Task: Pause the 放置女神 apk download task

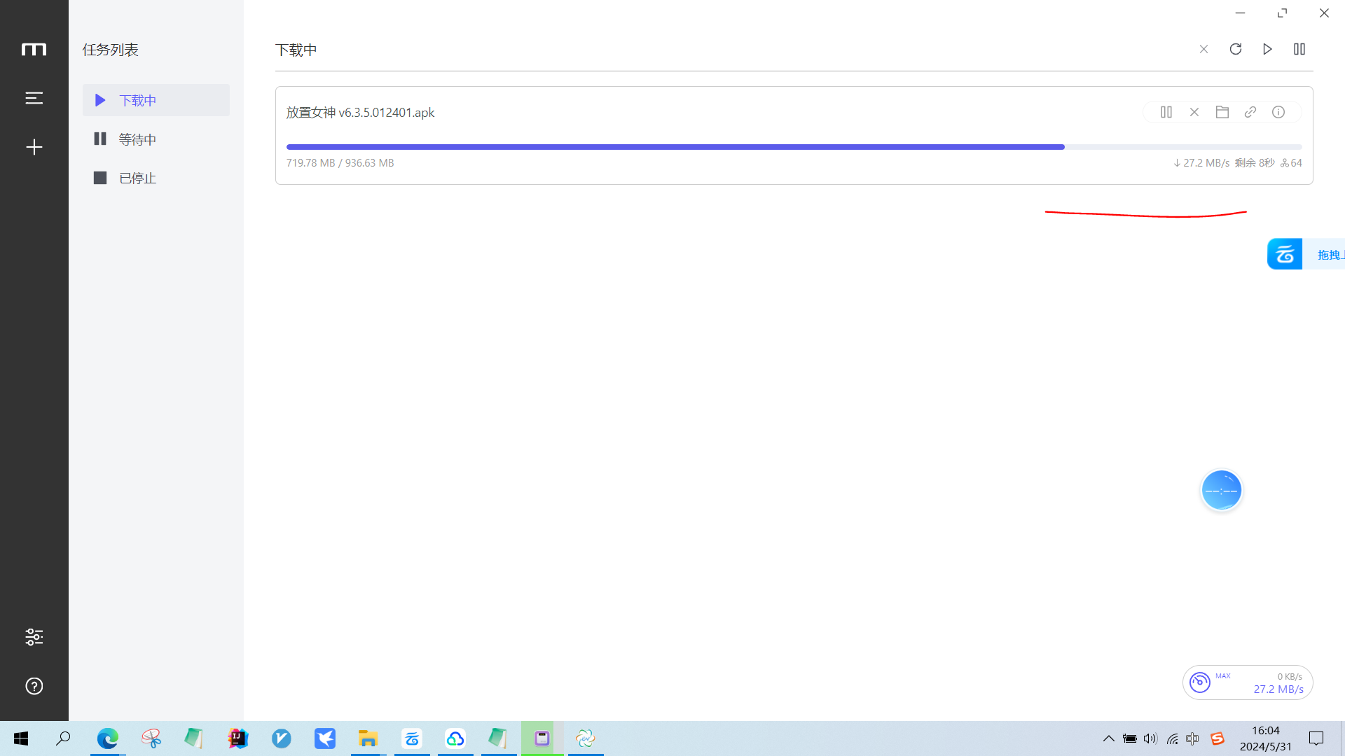Action: click(x=1166, y=112)
